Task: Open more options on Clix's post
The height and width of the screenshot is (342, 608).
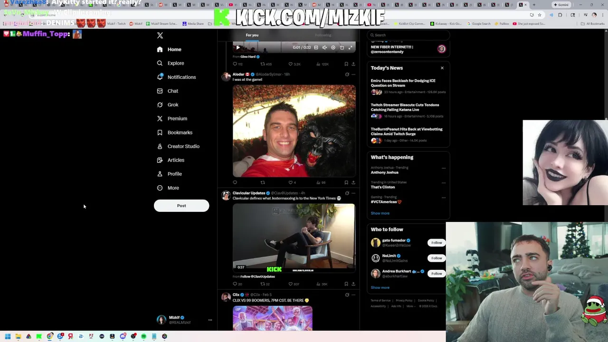Action: [353, 295]
